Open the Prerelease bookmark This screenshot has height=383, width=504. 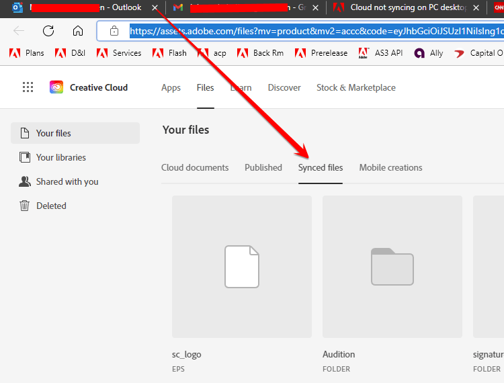[x=321, y=53]
